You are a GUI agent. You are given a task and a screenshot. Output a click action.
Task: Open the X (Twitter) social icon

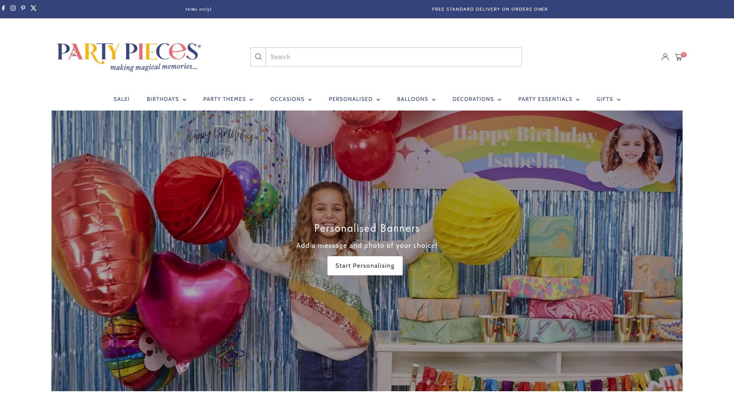(33, 8)
